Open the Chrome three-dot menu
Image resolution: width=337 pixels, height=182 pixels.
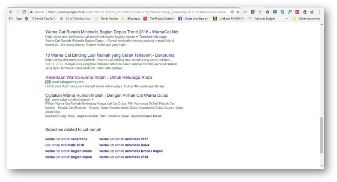(320, 12)
